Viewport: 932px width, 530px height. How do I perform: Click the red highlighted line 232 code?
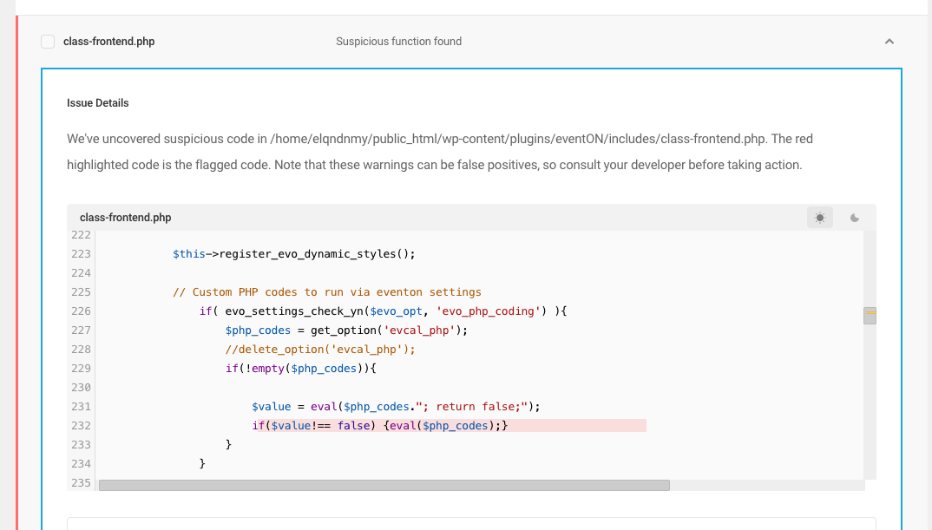coord(380,425)
